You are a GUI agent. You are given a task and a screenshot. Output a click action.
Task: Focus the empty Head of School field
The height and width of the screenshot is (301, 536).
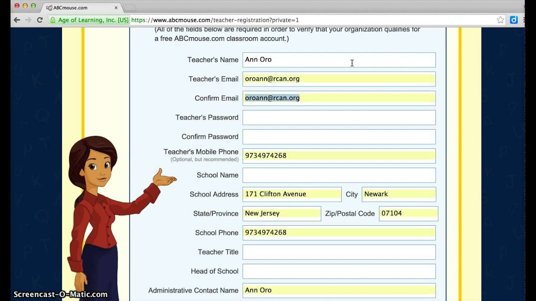(x=339, y=271)
